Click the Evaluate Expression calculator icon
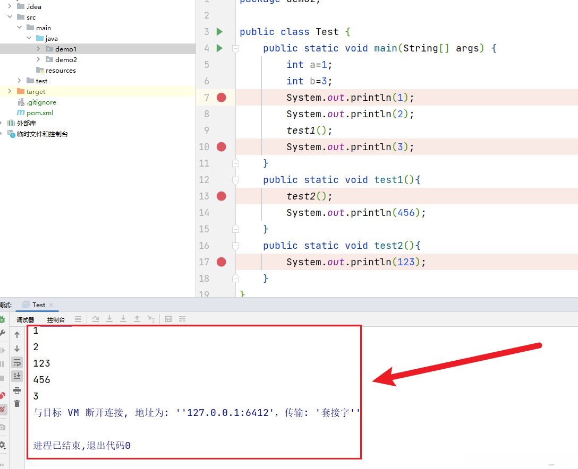 pos(168,319)
